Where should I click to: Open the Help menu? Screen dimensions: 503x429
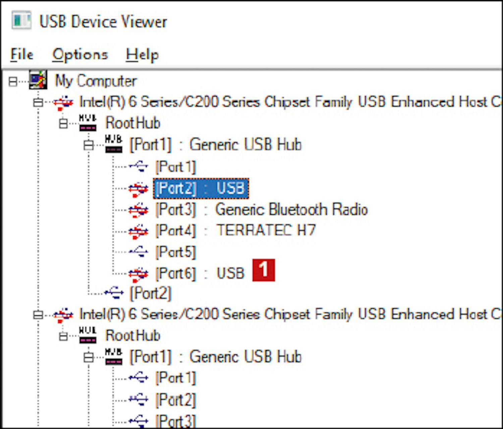pyautogui.click(x=142, y=55)
